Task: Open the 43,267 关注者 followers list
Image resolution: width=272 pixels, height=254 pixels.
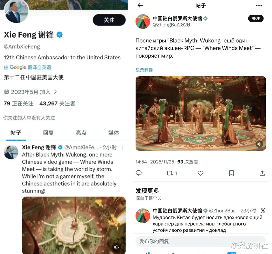Action: tap(57, 103)
